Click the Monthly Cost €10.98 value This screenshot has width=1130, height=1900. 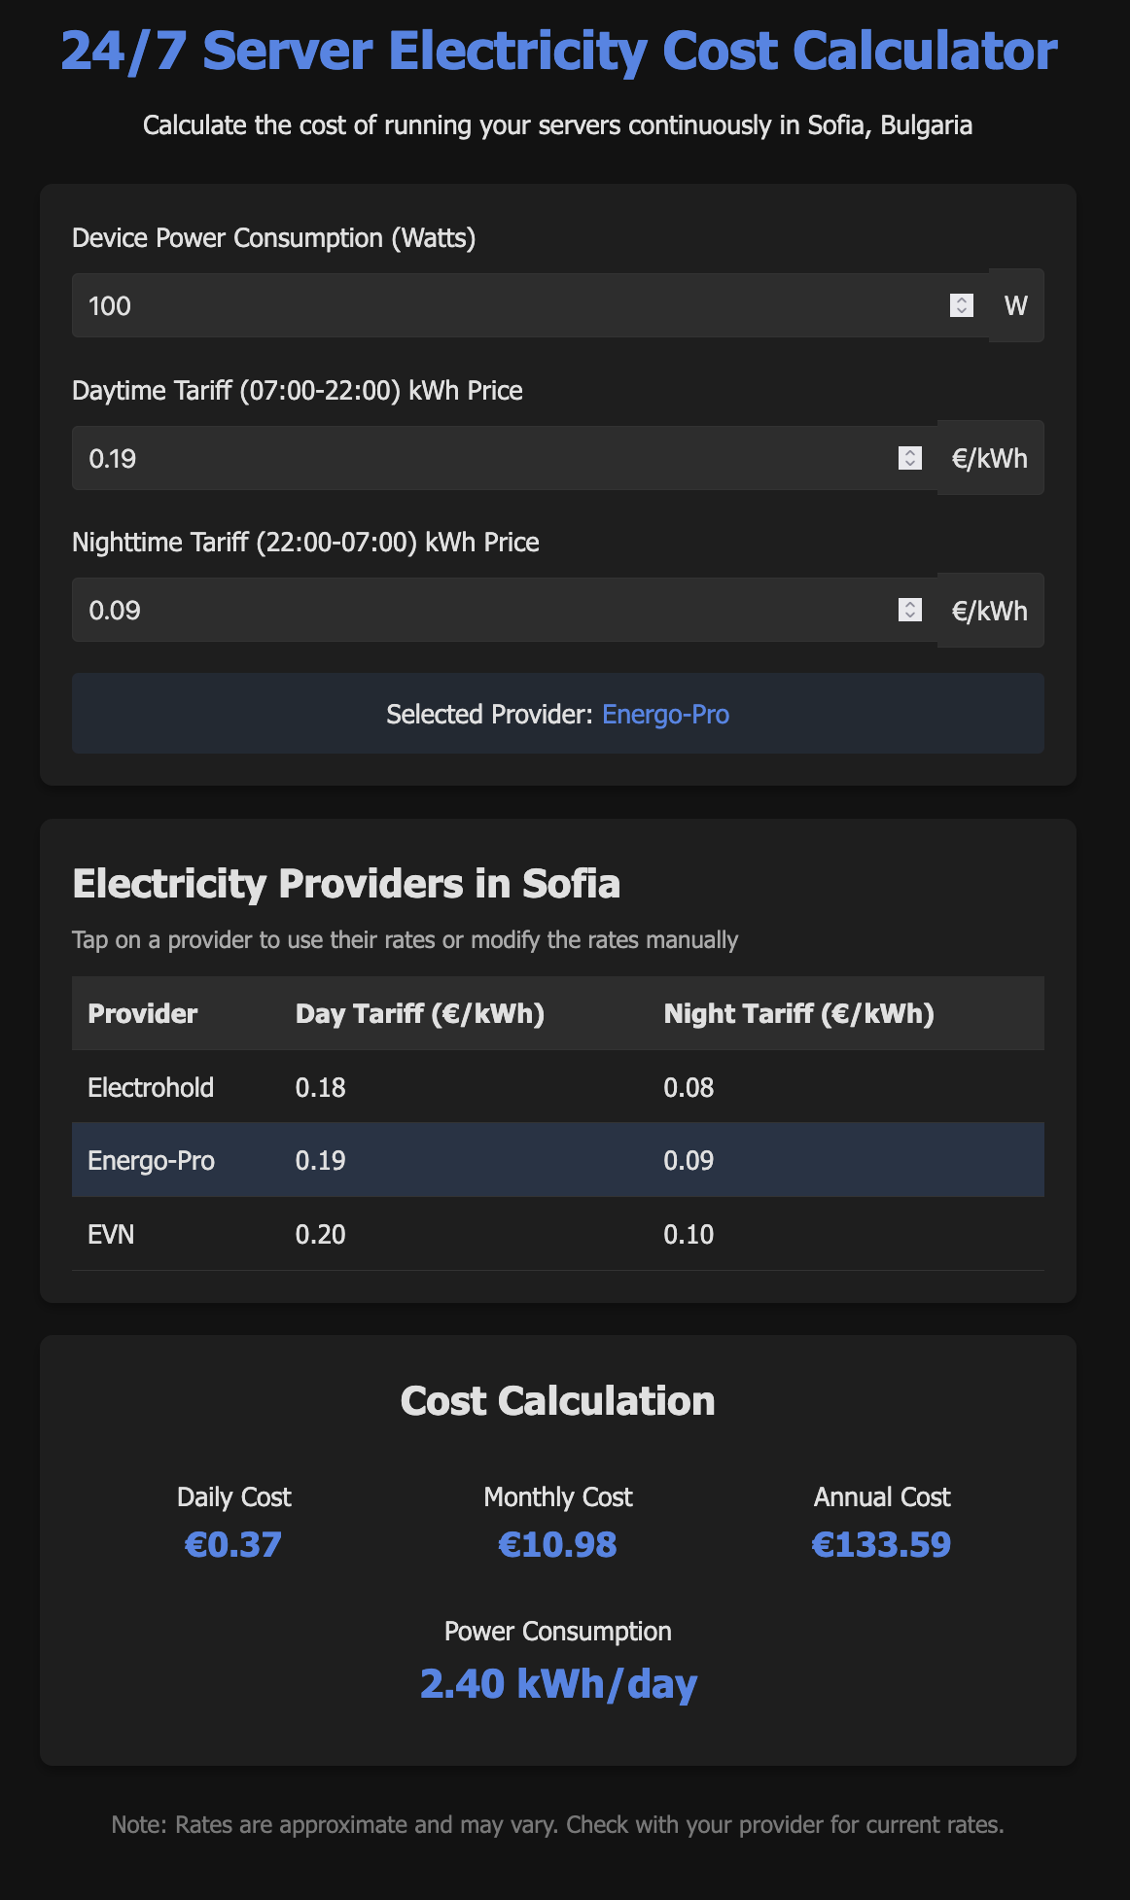pos(557,1544)
